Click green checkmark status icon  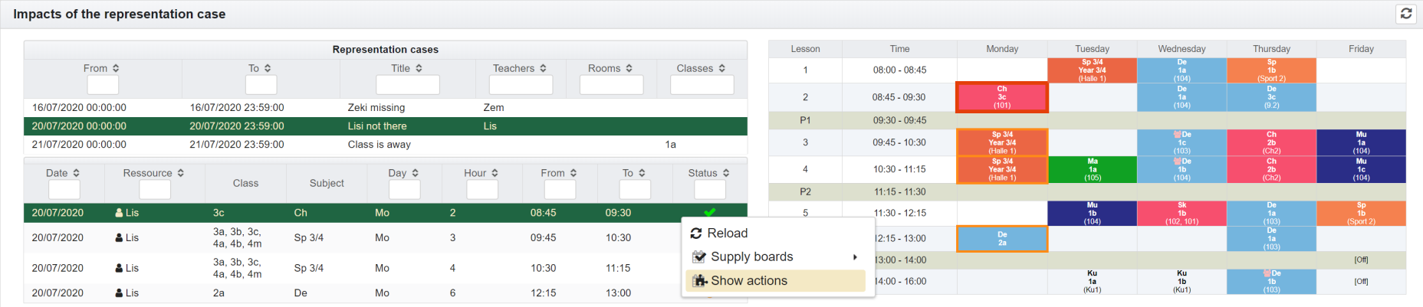[710, 212]
